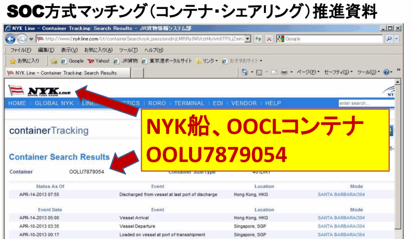
Task: Select the NYK Line Container Tracking tab
Action: click(x=68, y=73)
